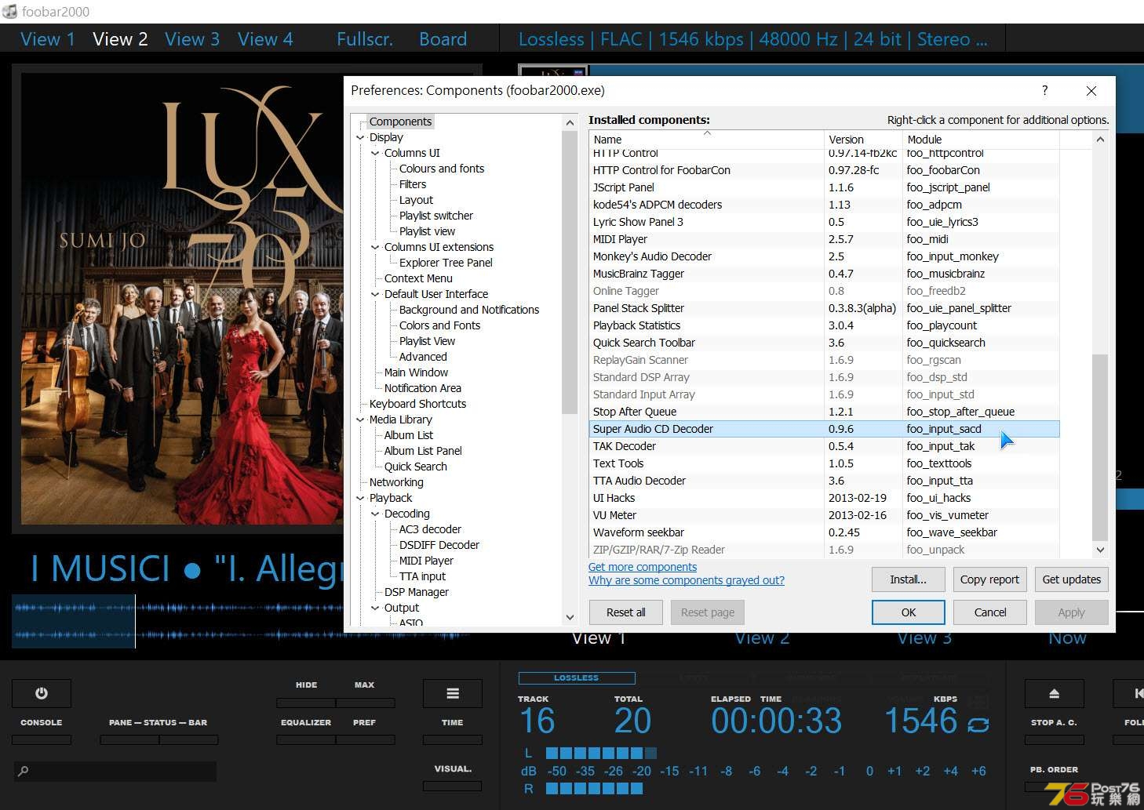1144x810 pixels.
Task: Switch to View 4 top tab
Action: click(265, 39)
